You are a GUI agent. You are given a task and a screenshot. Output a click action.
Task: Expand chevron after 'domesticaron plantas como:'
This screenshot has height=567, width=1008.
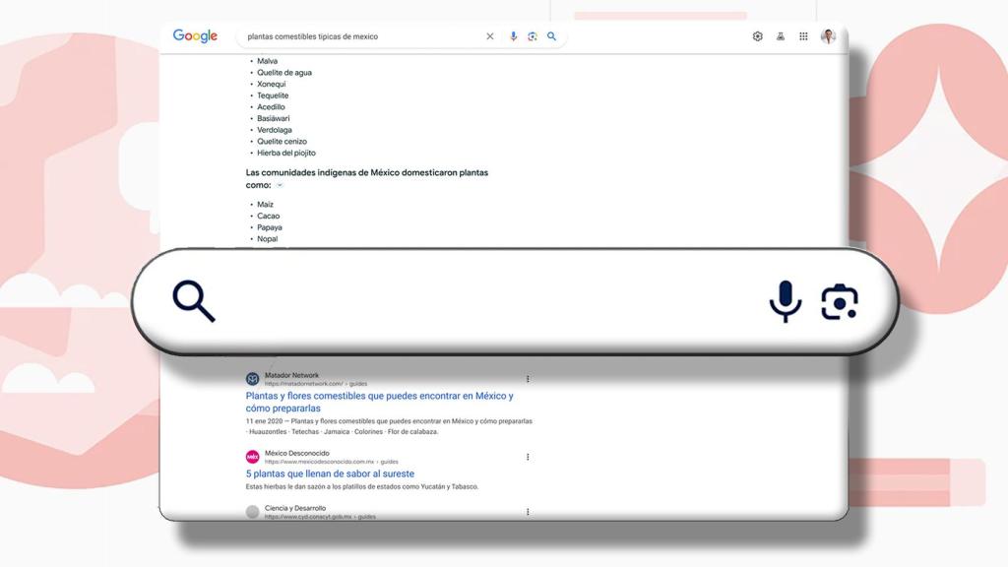tap(280, 185)
